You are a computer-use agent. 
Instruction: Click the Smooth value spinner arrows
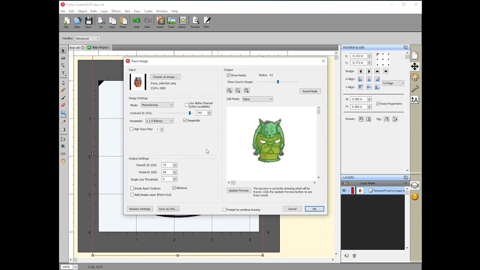pos(174,165)
